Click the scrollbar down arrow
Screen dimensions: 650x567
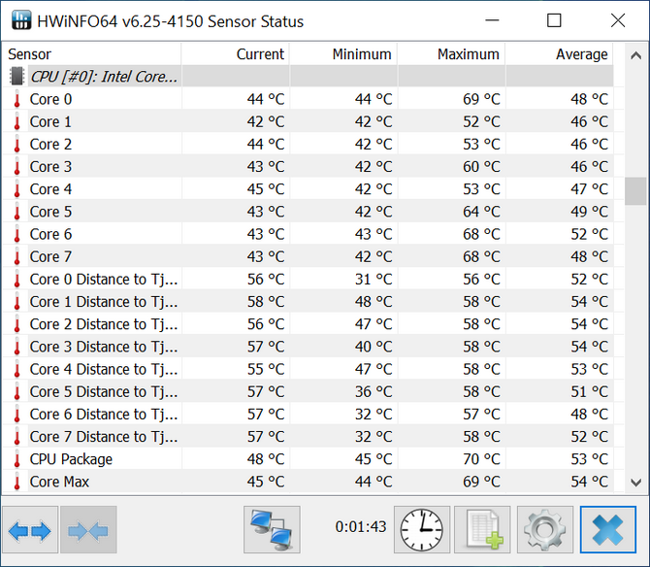coord(635,483)
